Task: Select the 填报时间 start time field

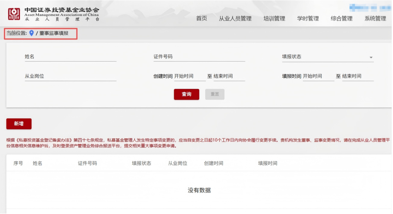Action: (x=318, y=76)
